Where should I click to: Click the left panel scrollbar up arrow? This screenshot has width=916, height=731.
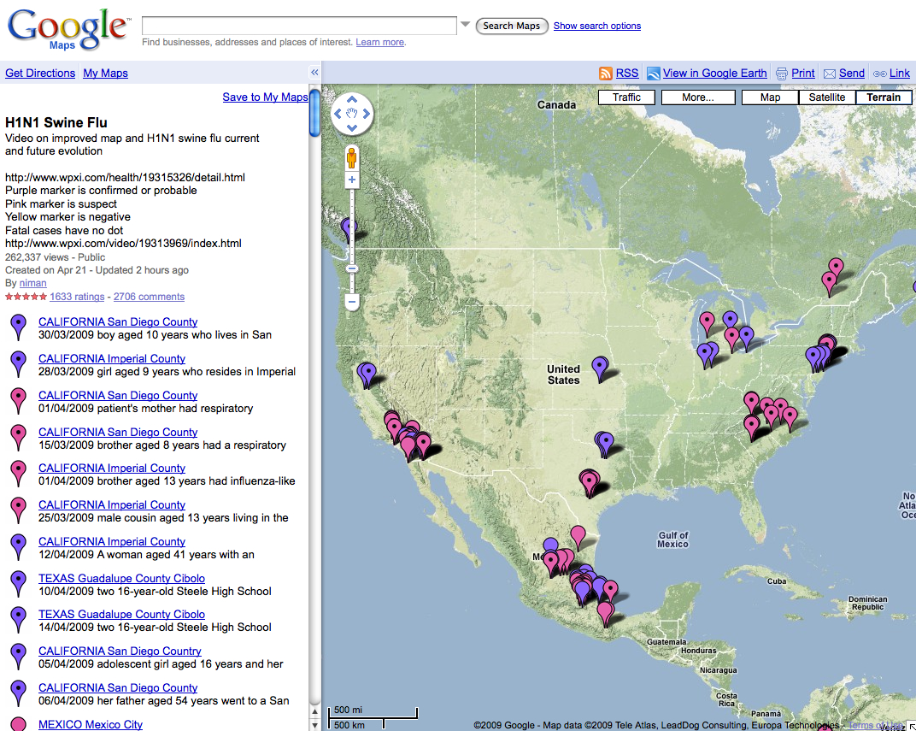pyautogui.click(x=314, y=711)
